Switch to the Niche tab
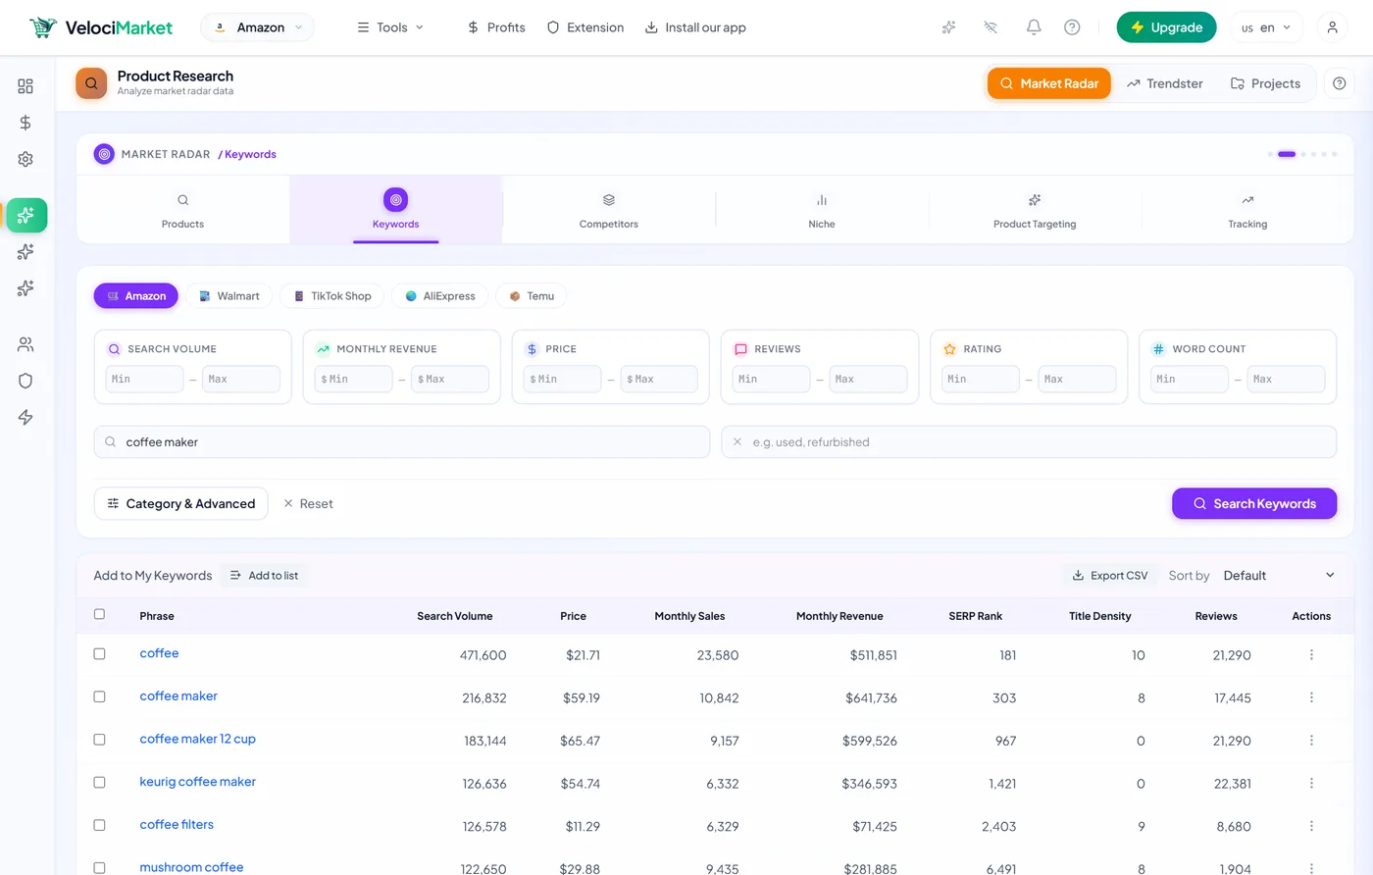The width and height of the screenshot is (1373, 875). point(822,210)
